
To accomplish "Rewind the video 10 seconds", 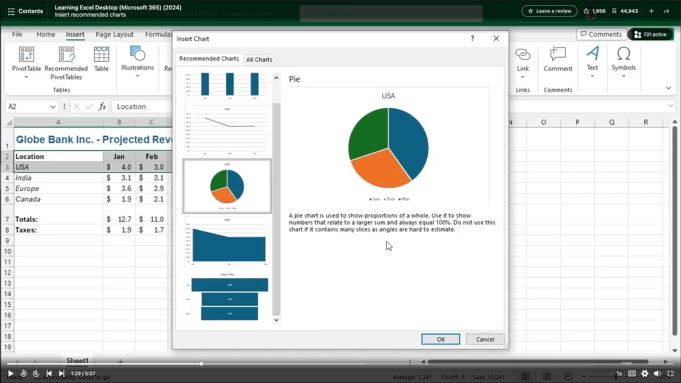I will (23, 373).
